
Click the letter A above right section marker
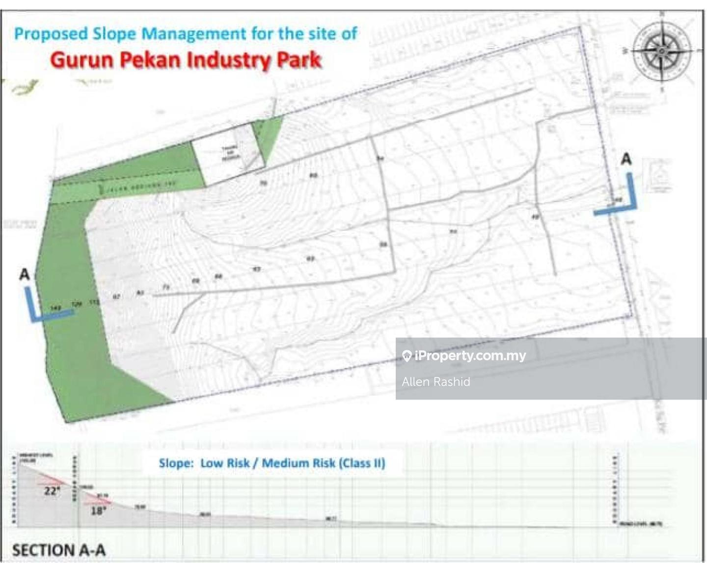(x=626, y=159)
